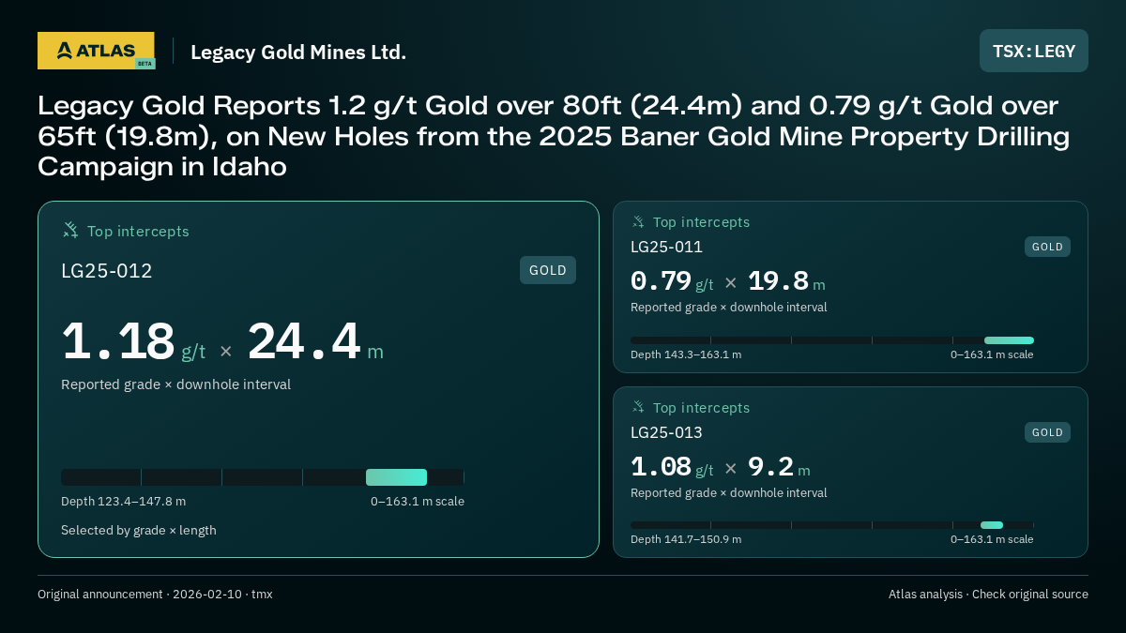Click the GOLD tag on LG25-012
This screenshot has width=1126, height=633.
(x=548, y=270)
